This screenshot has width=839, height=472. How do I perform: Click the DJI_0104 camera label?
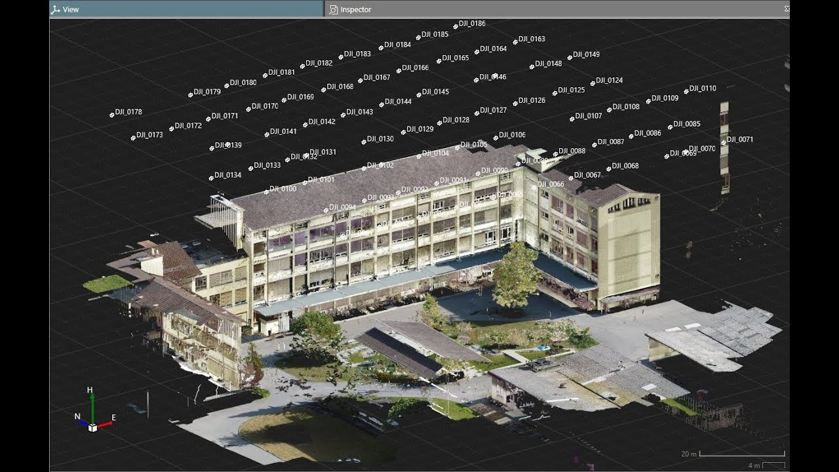436,153
